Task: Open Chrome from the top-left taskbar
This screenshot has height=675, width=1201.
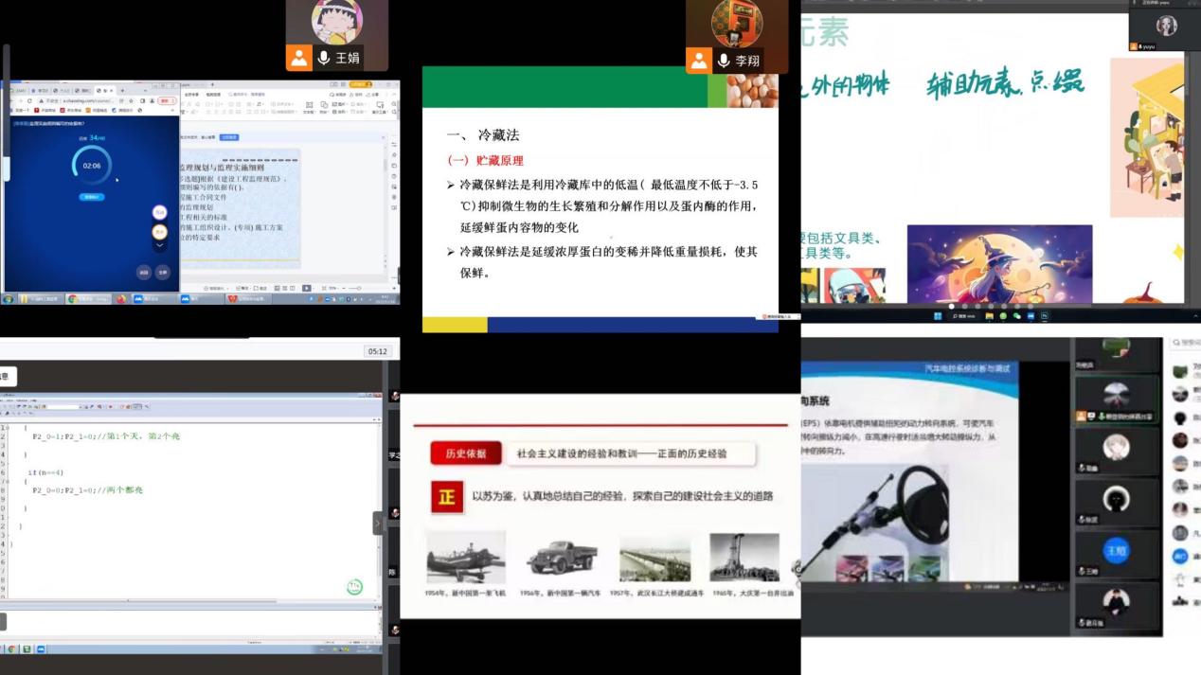Action: point(73,299)
